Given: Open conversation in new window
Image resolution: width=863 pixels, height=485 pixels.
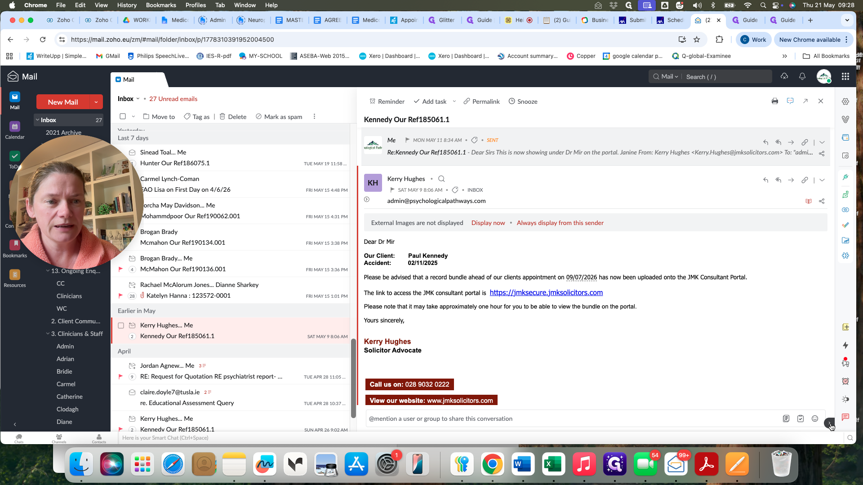Looking at the screenshot, I should click(x=805, y=101).
